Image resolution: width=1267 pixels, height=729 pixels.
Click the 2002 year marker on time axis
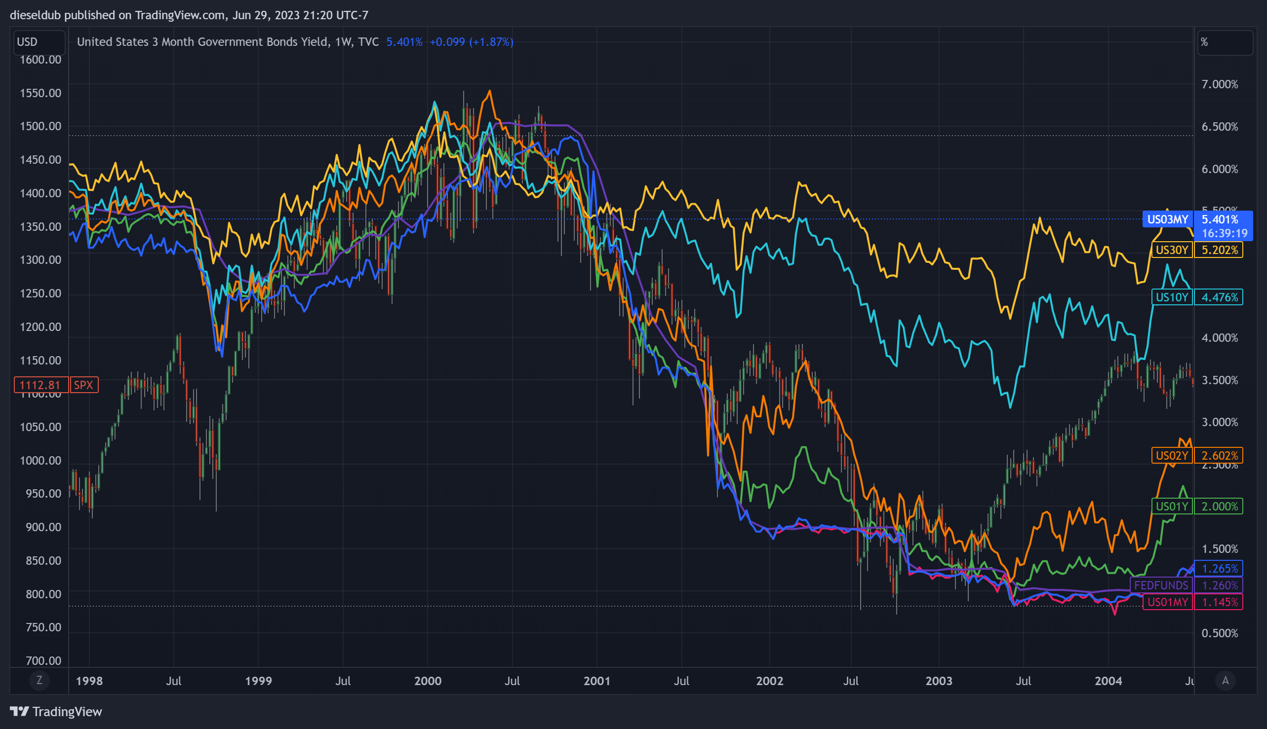click(x=769, y=681)
